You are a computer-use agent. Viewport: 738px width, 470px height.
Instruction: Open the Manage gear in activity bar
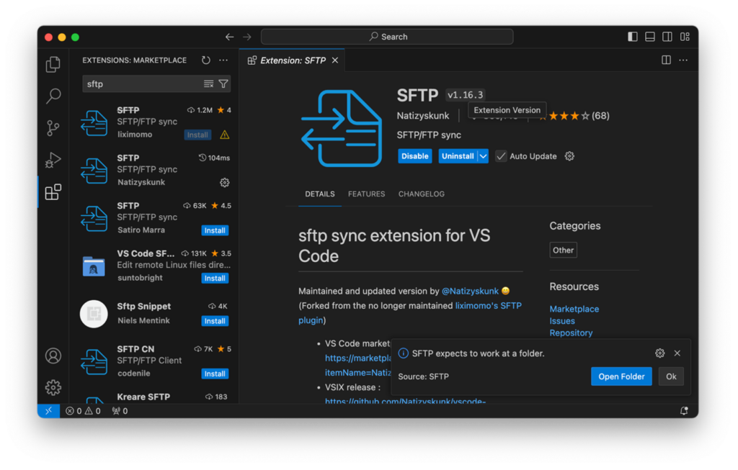click(x=53, y=387)
